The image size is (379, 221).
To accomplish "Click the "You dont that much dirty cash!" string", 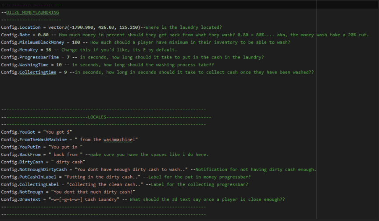I will click(93, 192).
